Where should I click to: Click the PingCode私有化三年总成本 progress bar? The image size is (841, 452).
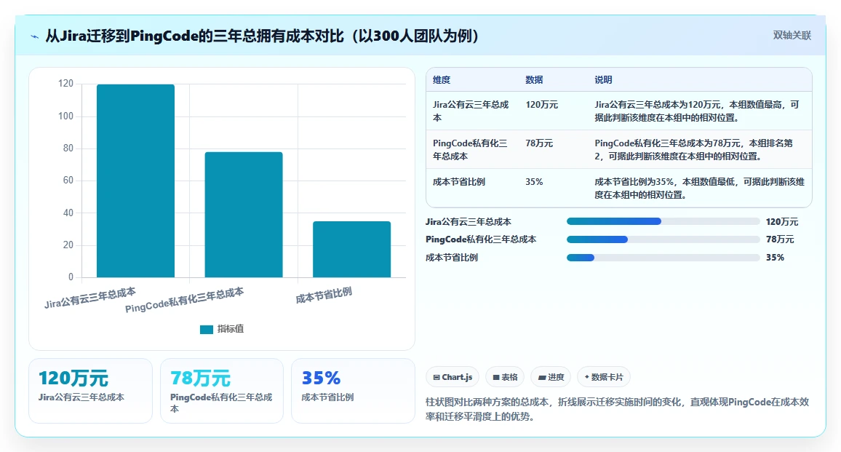663,239
